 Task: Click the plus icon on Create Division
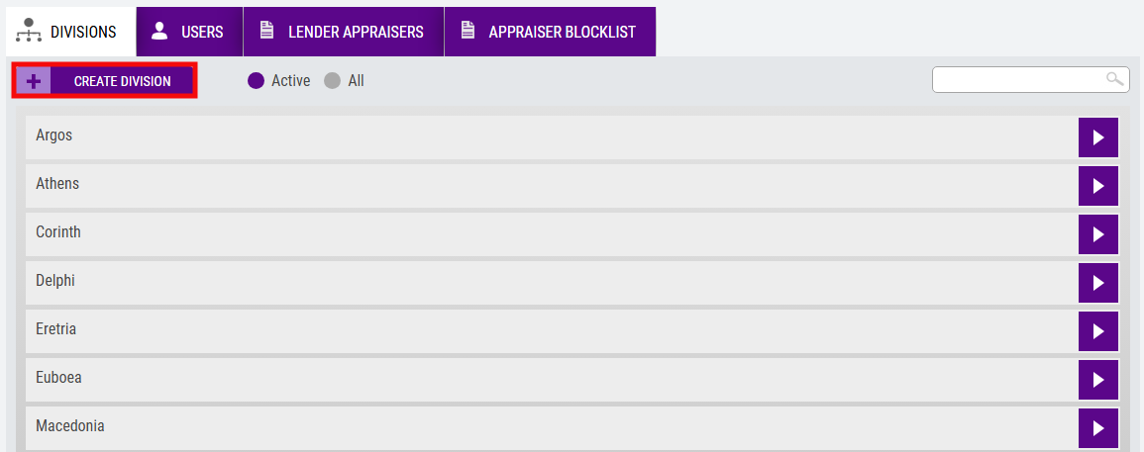pos(34,81)
